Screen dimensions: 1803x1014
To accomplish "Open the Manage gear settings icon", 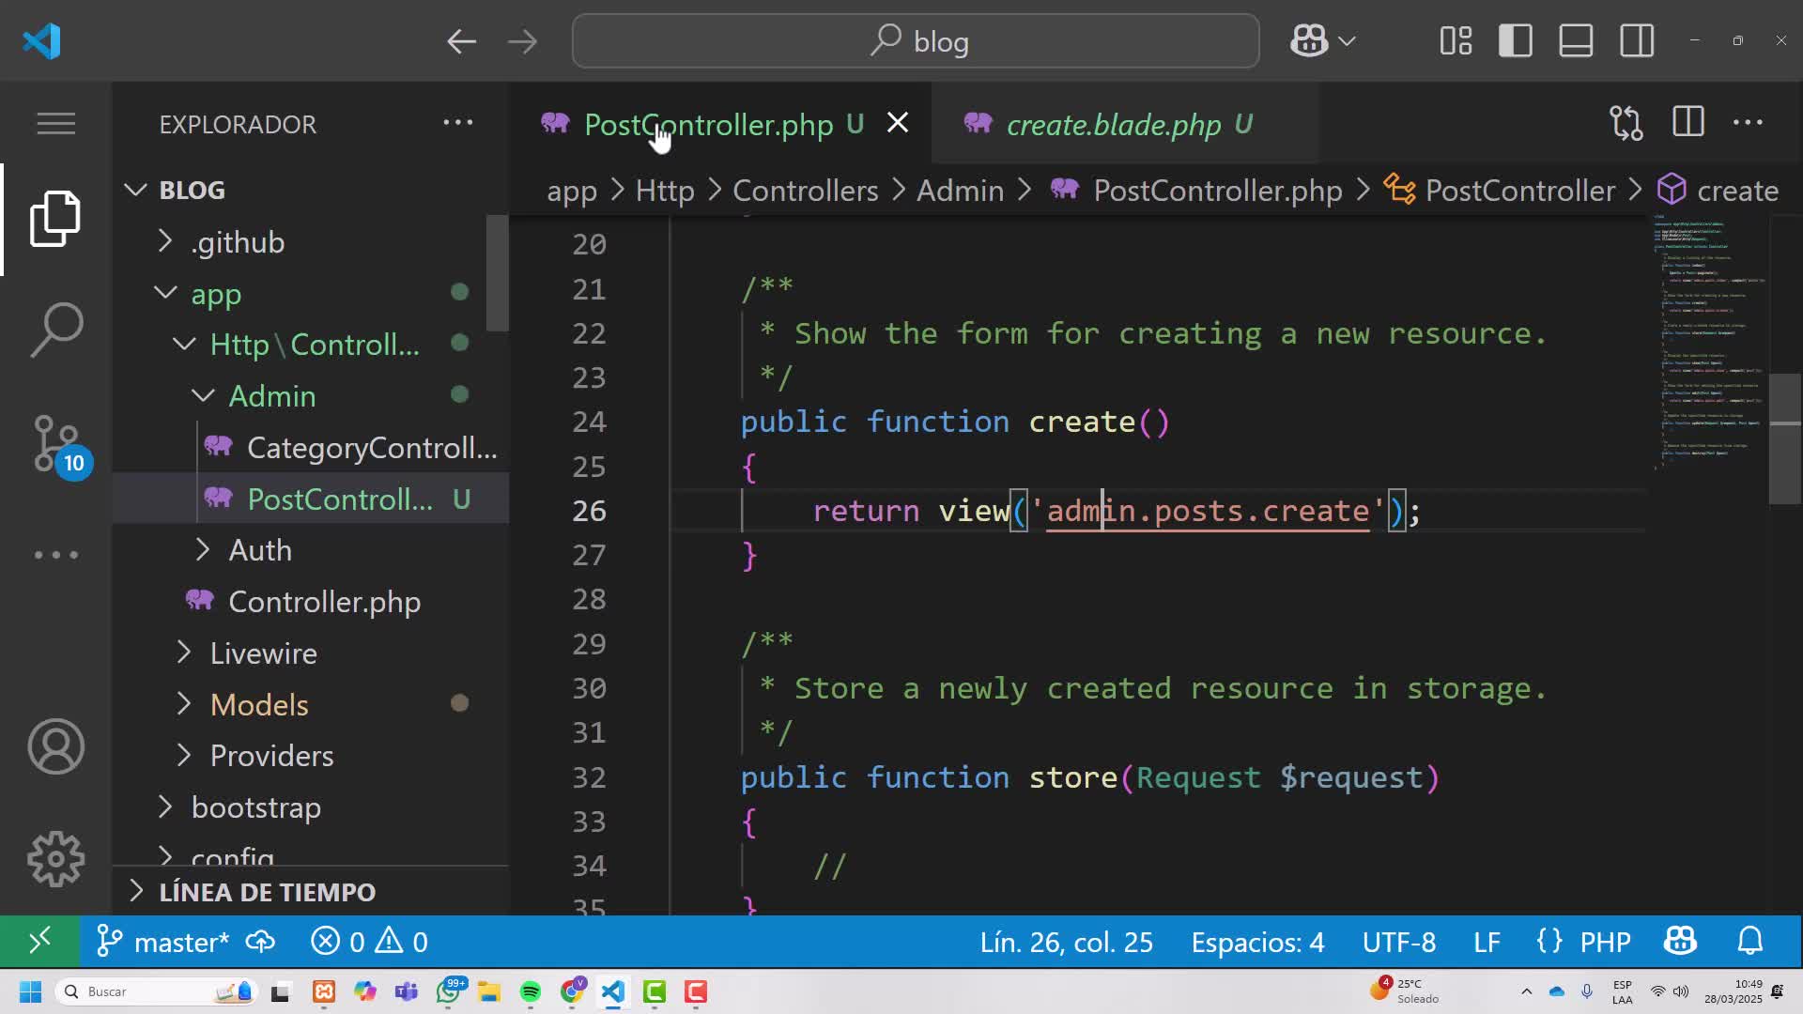I will [x=56, y=858].
